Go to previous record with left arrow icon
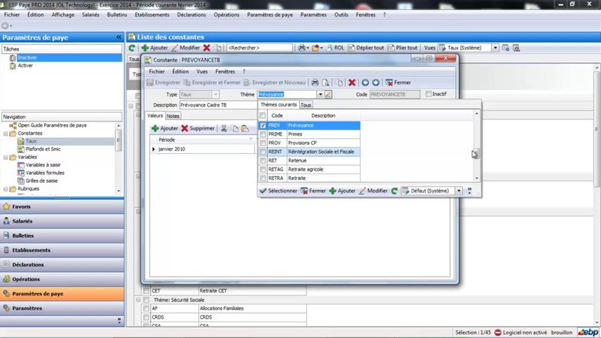Image resolution: width=601 pixels, height=338 pixels. 365,83
